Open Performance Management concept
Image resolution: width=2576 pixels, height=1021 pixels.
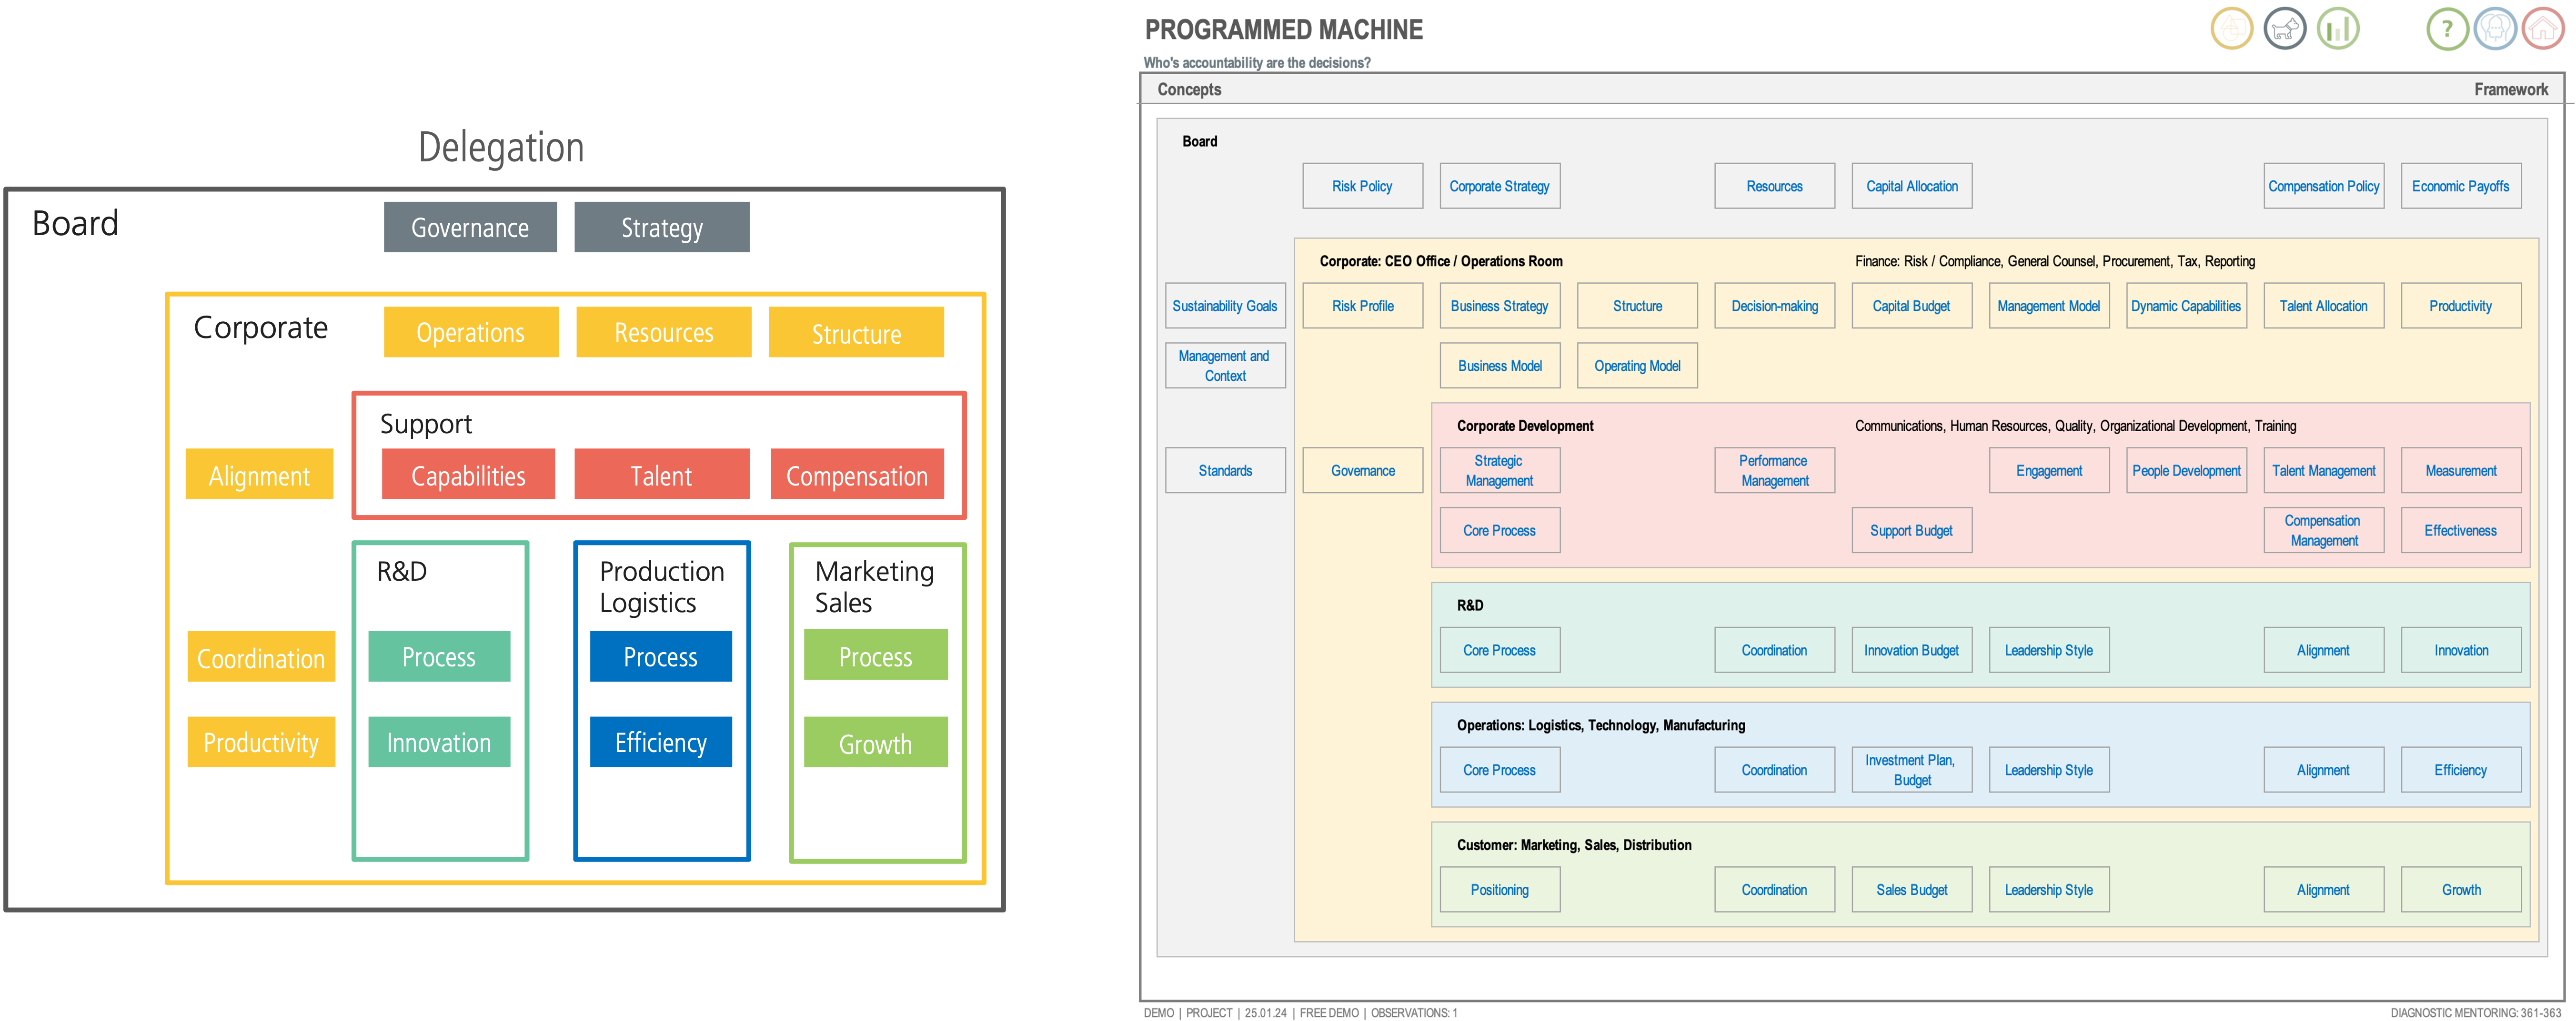(x=1774, y=471)
